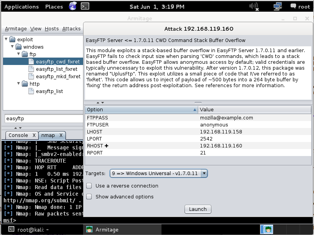Click the easyftp_list_fixret file icon
Screen dimensions: 314x235
(31, 69)
